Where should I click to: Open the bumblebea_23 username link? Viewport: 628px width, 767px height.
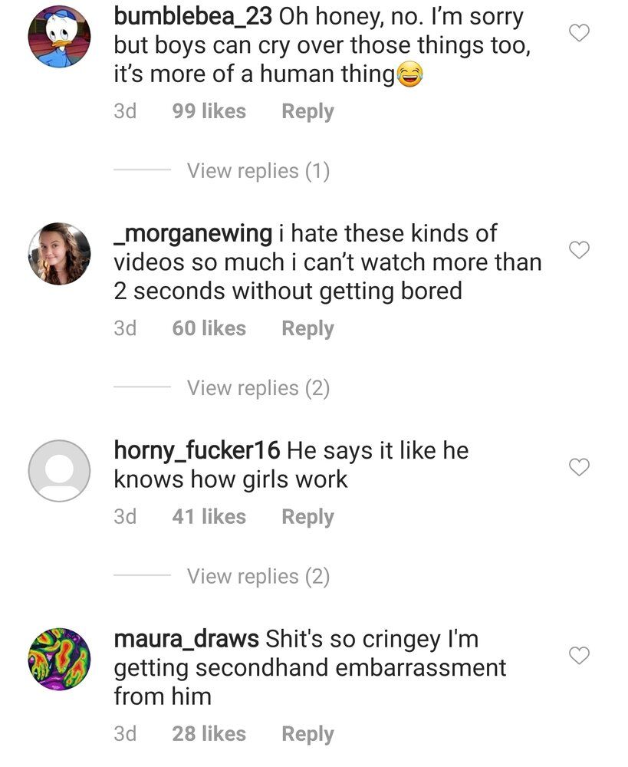(x=192, y=17)
